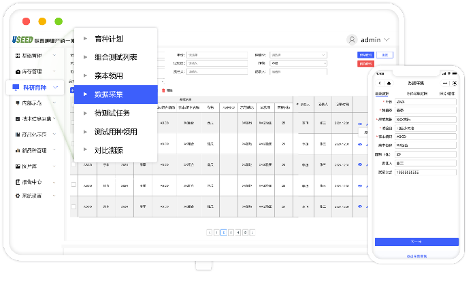Click the 系统设置 gear icon in sidebar
Image resolution: width=475 pixels, height=286 pixels.
17,196
